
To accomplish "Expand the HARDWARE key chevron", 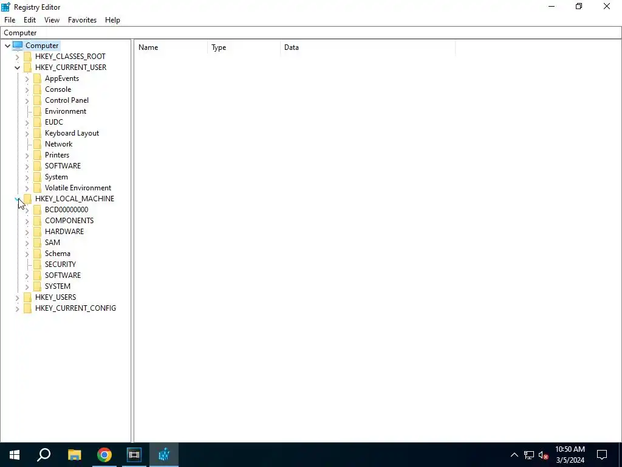I will click(x=27, y=232).
